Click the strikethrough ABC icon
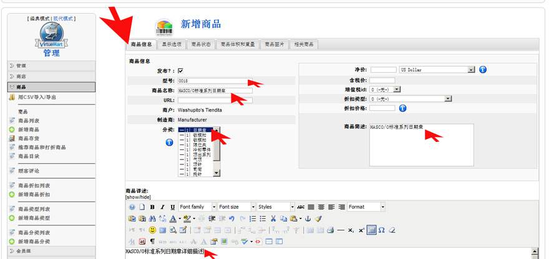 point(301,207)
